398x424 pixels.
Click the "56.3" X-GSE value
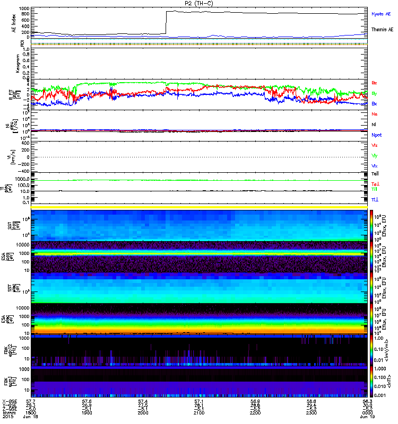pyautogui.click(x=367, y=401)
